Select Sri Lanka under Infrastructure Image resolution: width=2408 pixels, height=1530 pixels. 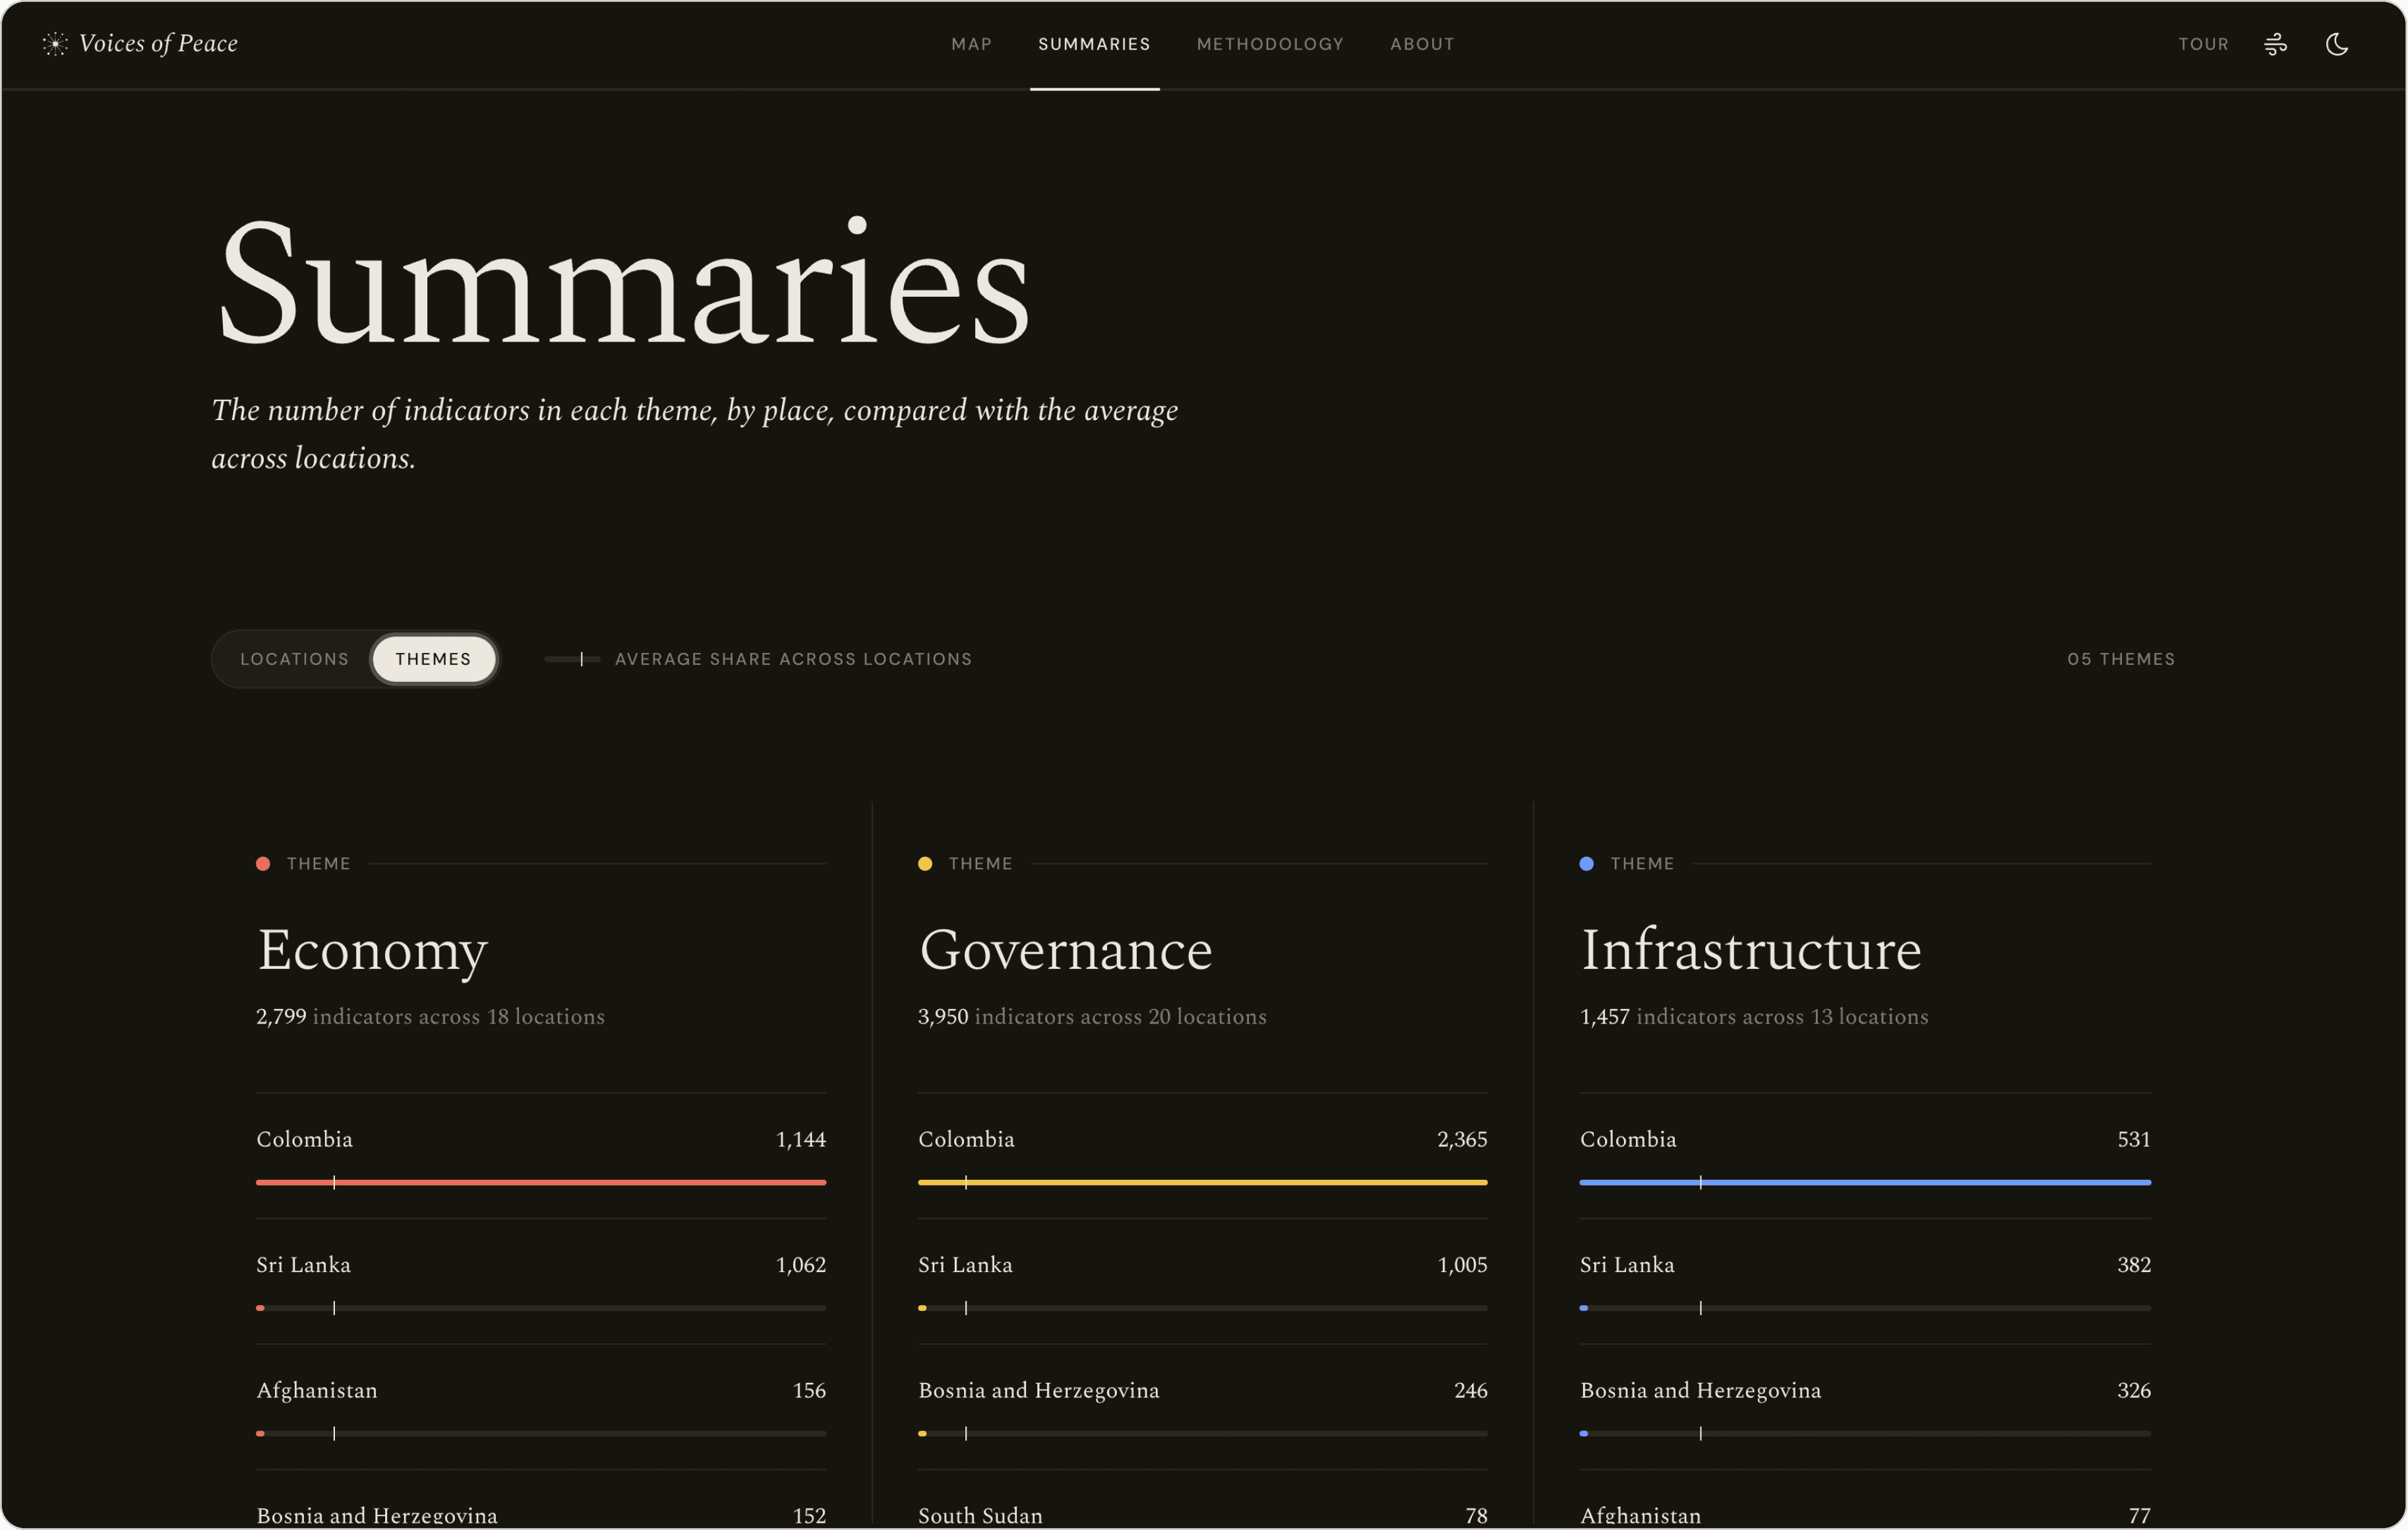(x=1865, y=1281)
